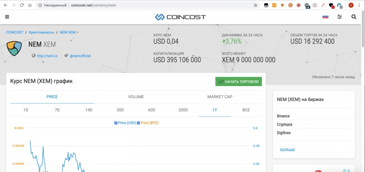This screenshot has height=172, width=365.
Task: Select the 60D time range
Action: tap(151, 110)
